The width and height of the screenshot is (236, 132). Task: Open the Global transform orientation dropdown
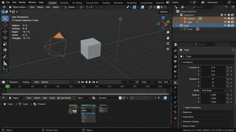point(71,7)
